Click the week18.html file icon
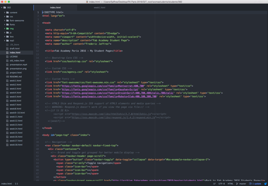 click(x=7, y=145)
